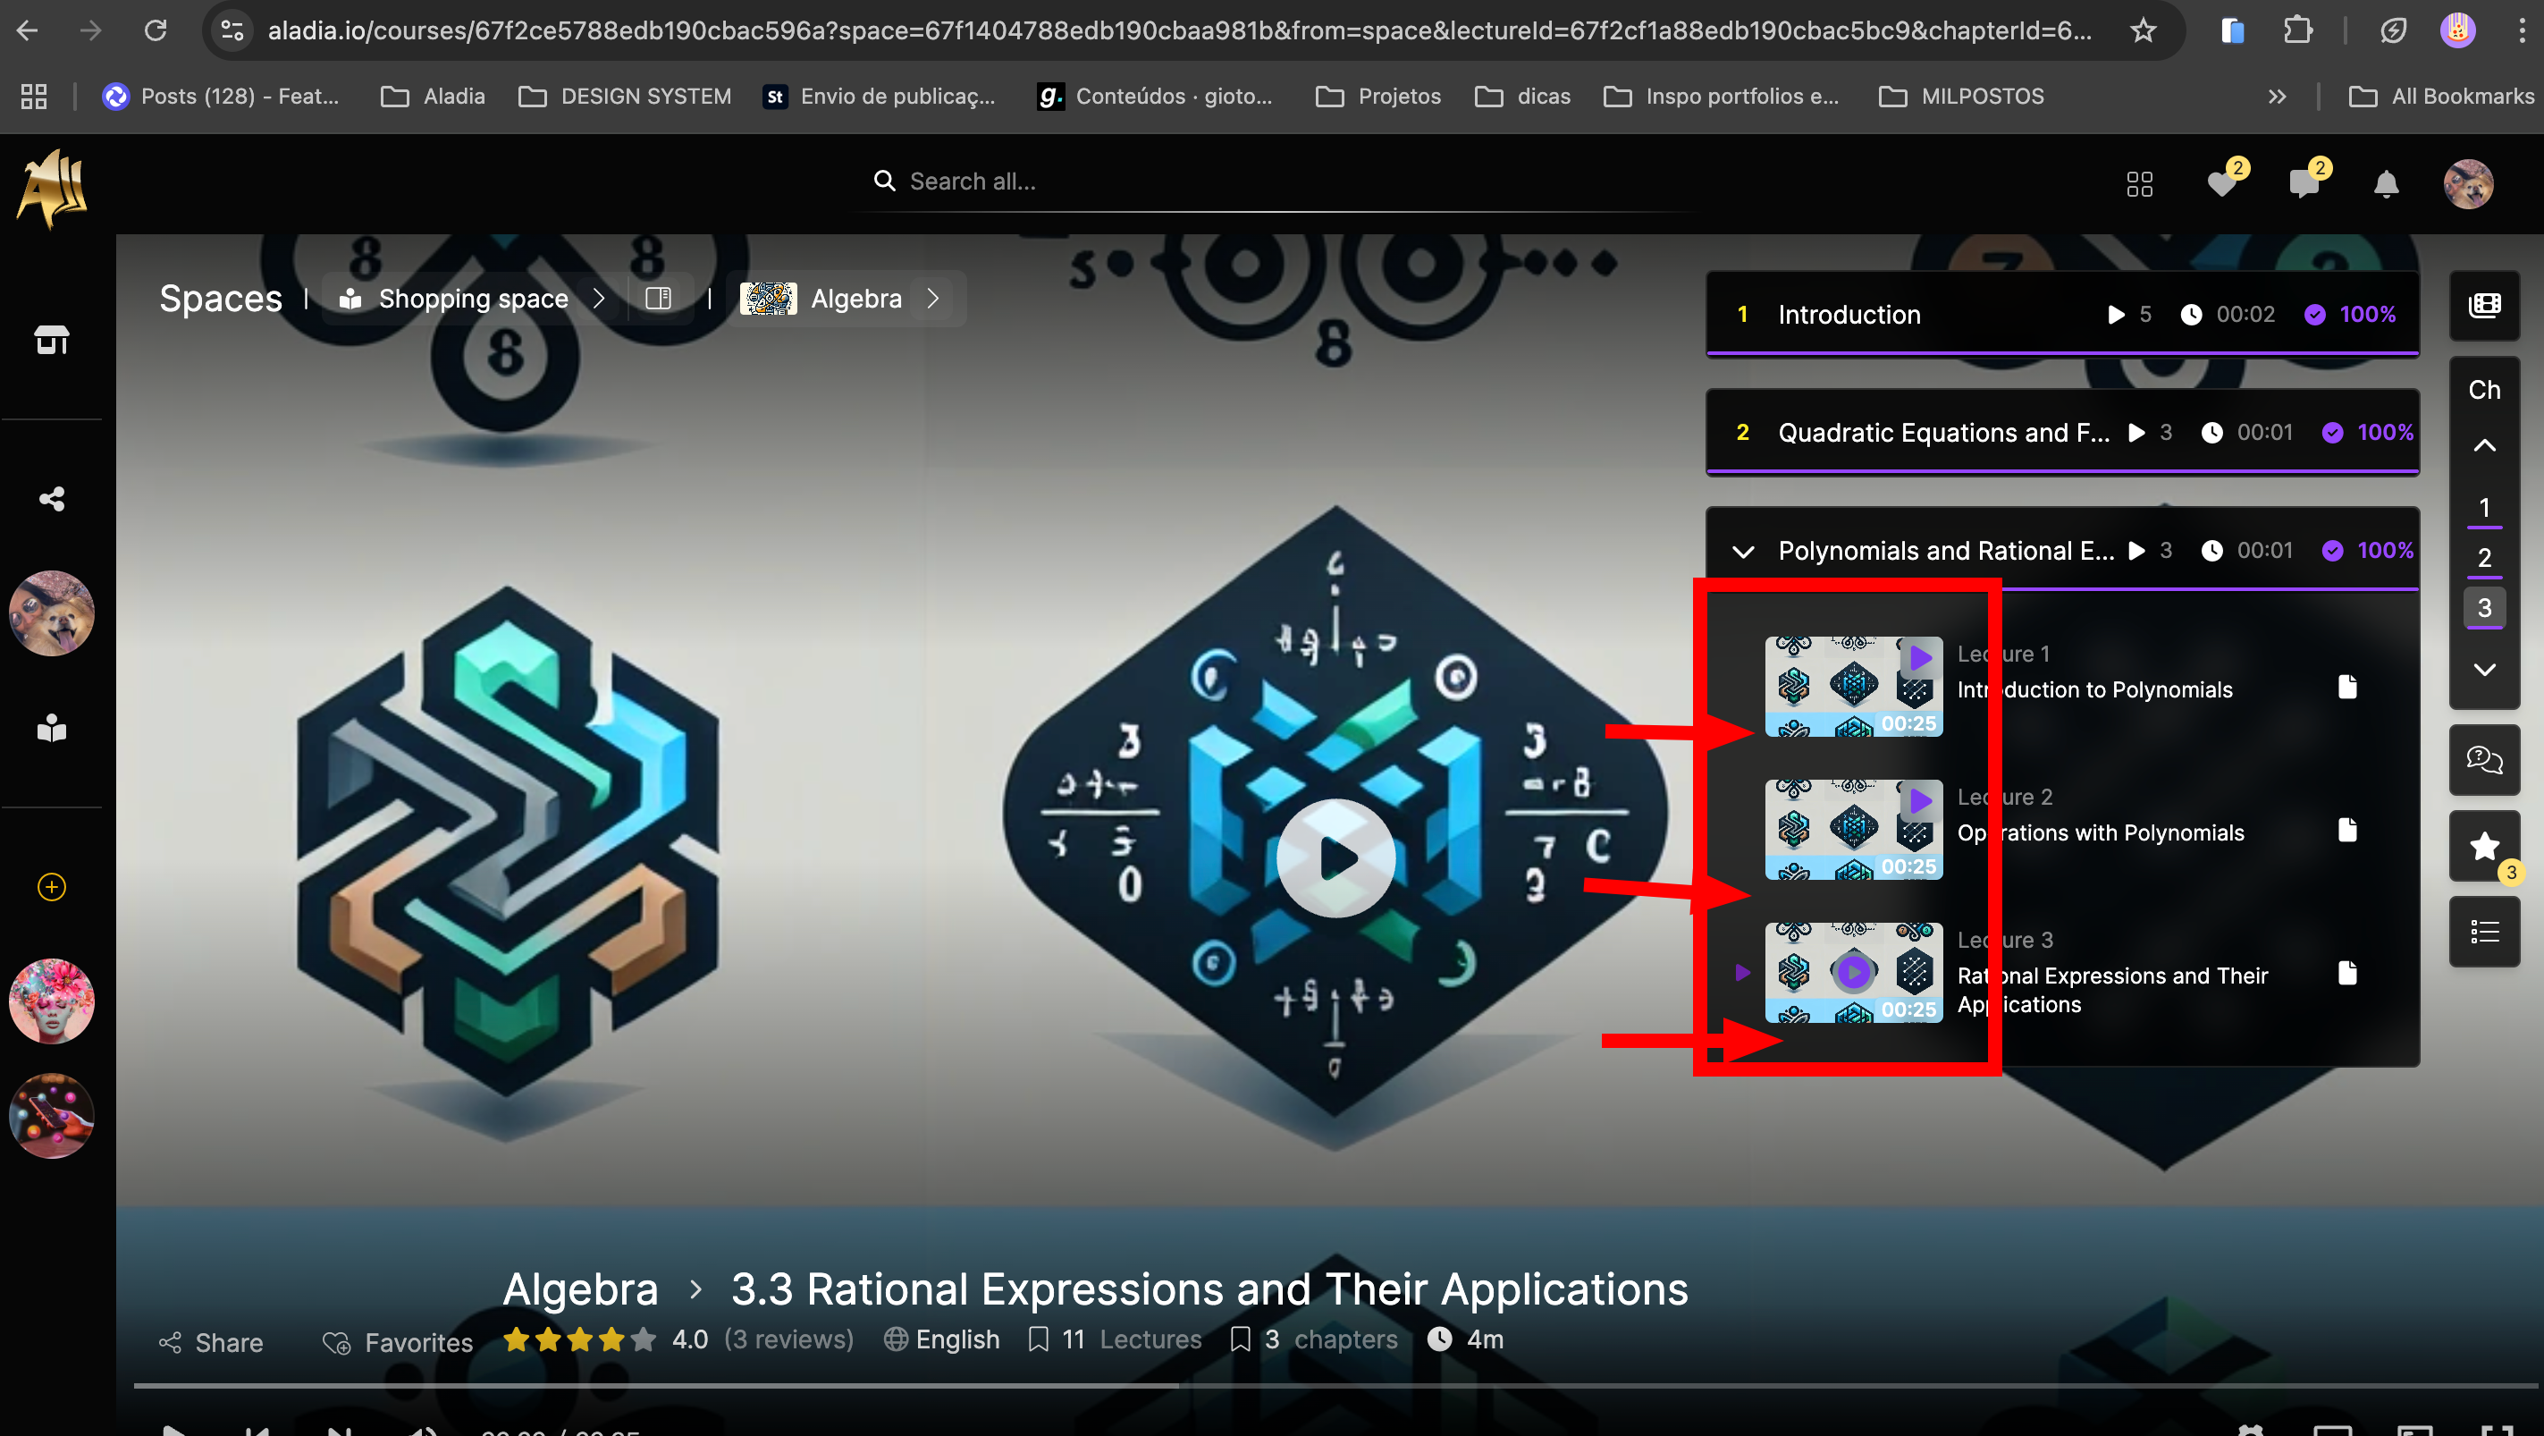The image size is (2544, 1436).
Task: Open the document icon for Rational Expressions lecture
Action: coord(2347,973)
